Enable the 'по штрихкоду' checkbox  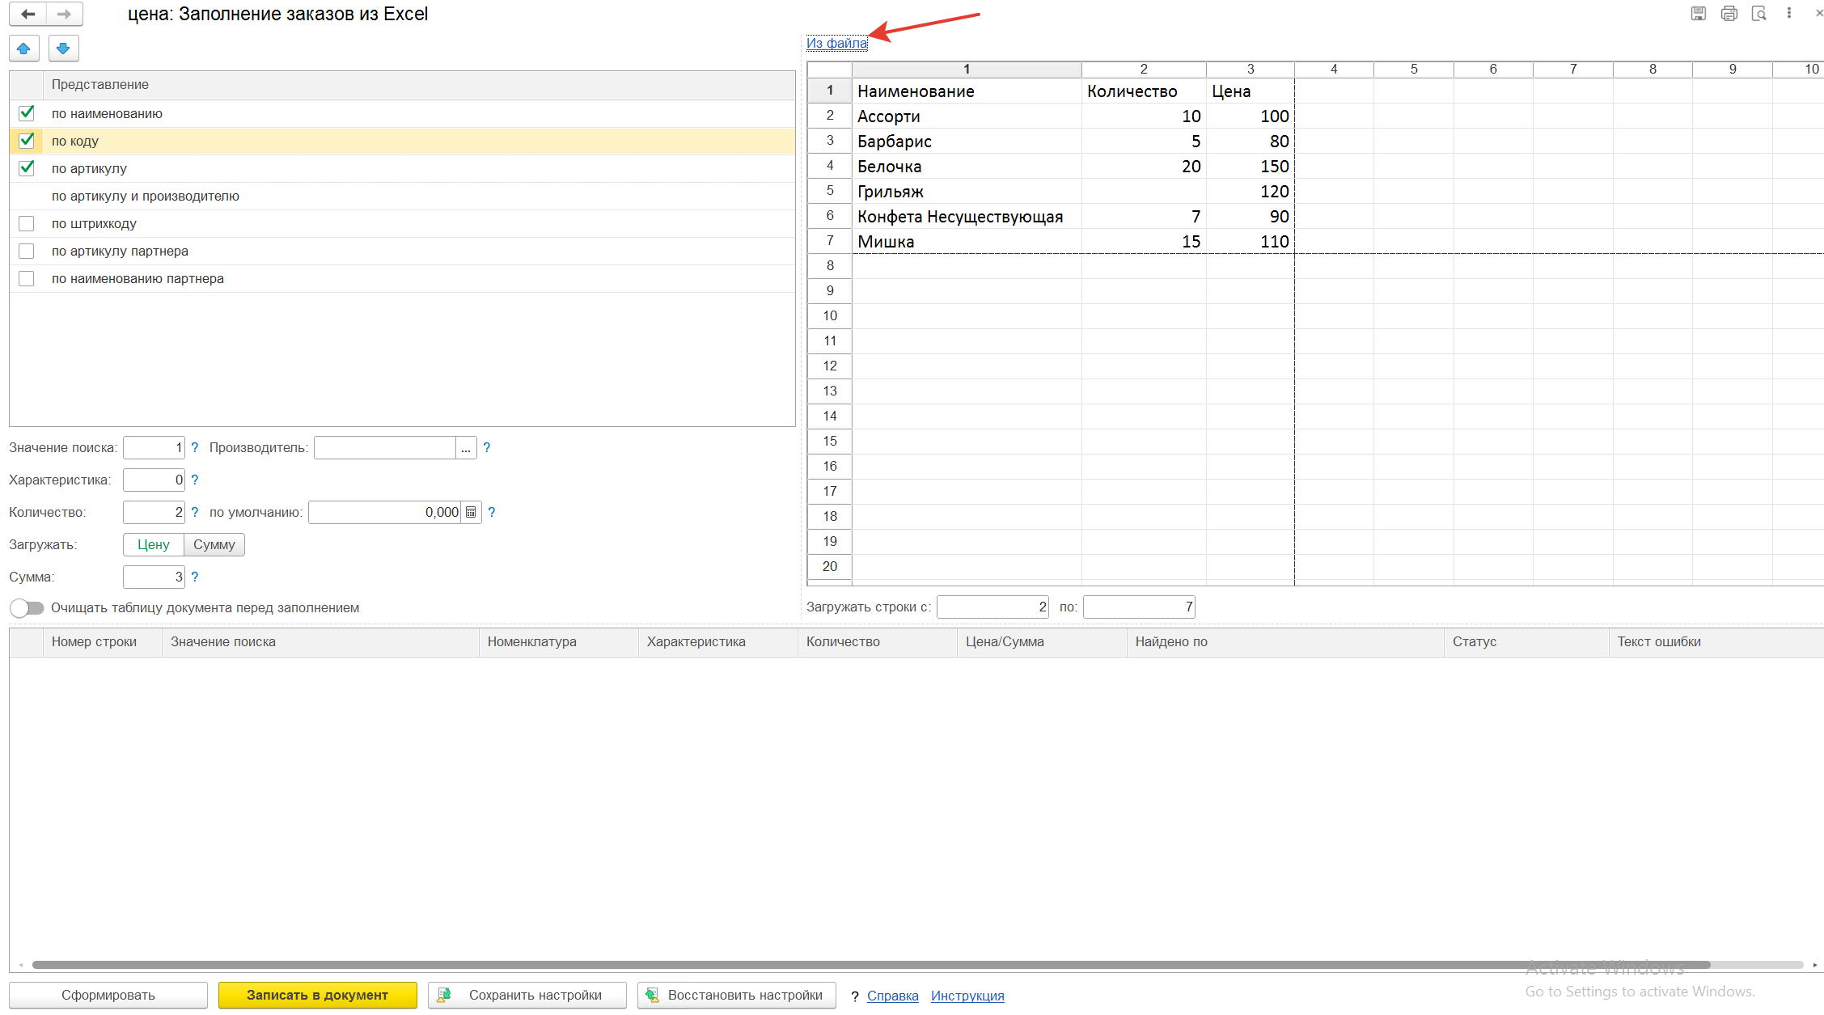coord(27,223)
